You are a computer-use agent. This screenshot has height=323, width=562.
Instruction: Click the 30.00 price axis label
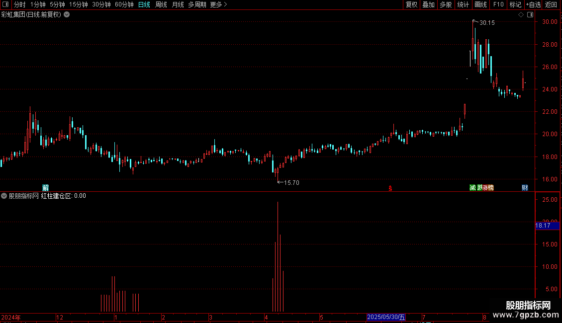pyautogui.click(x=550, y=22)
